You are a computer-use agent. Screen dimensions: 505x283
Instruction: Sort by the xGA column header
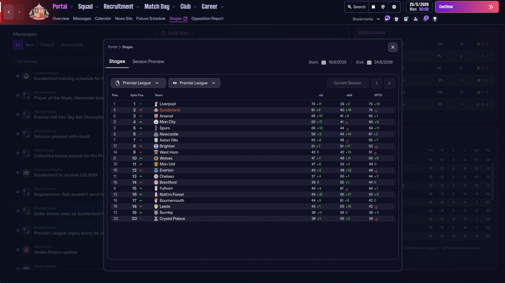coord(350,95)
